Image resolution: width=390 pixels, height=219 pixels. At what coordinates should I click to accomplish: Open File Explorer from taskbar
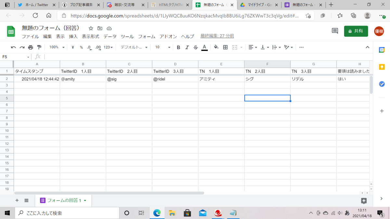click(x=172, y=213)
